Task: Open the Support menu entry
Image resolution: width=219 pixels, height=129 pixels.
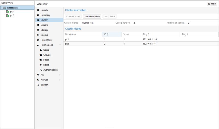Action: (44, 85)
